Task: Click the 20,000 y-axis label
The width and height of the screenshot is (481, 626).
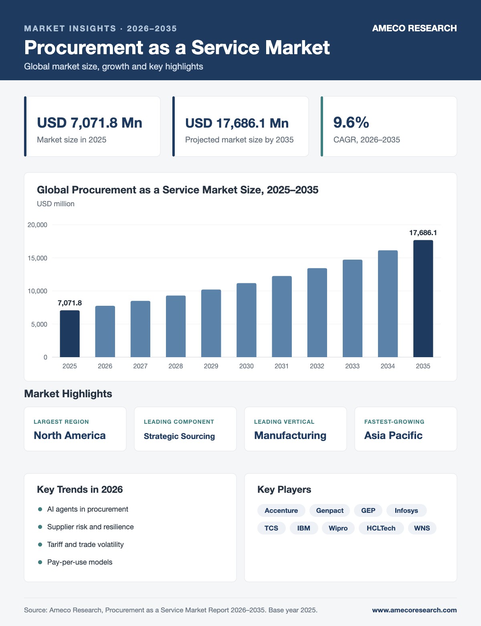Action: (37, 225)
